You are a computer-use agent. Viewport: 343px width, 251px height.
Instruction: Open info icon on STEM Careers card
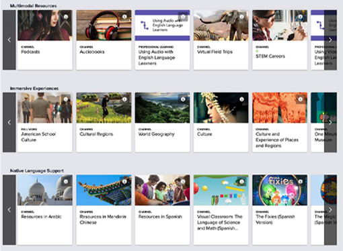(x=301, y=17)
